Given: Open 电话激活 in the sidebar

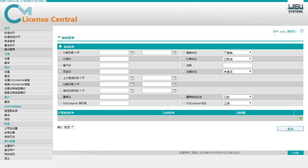Looking at the screenshot, I should coord(10,41).
